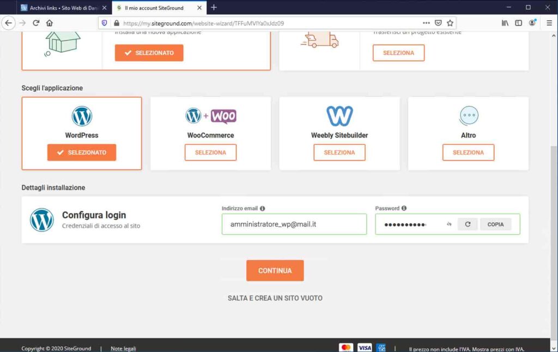Click the info icon next to Password

404,208
